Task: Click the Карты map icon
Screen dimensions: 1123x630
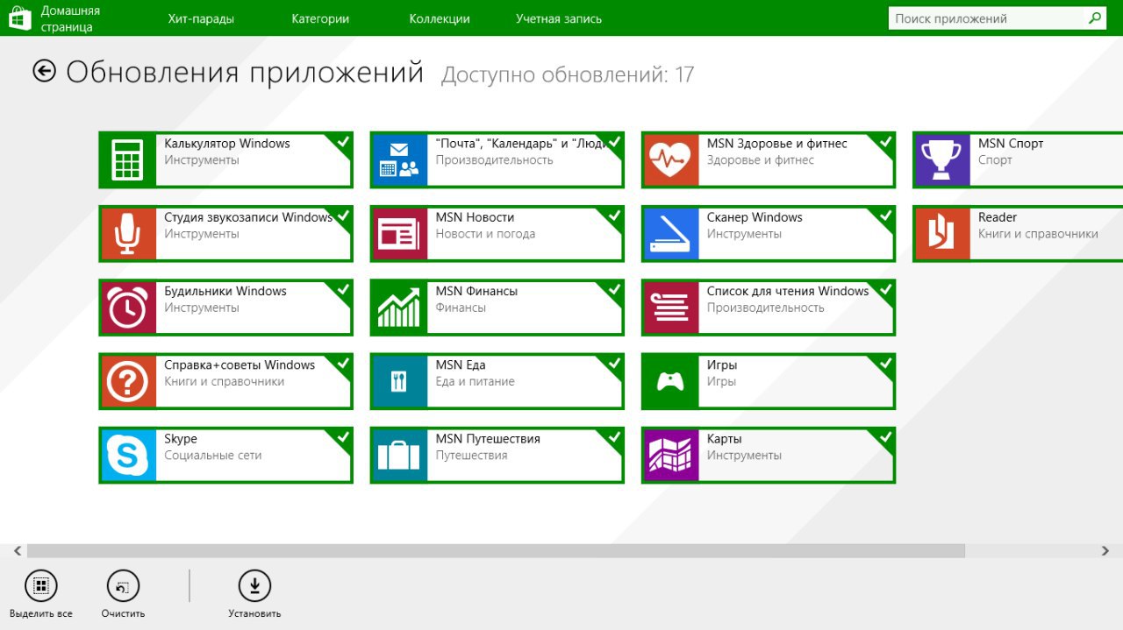Action: click(x=671, y=456)
